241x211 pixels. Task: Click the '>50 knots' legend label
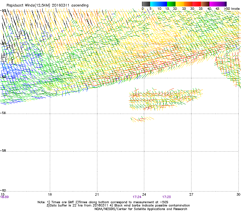tap(232, 9)
